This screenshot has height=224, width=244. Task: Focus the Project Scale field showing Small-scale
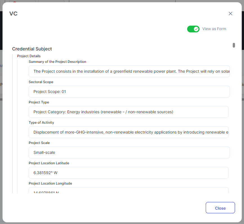tap(129, 152)
